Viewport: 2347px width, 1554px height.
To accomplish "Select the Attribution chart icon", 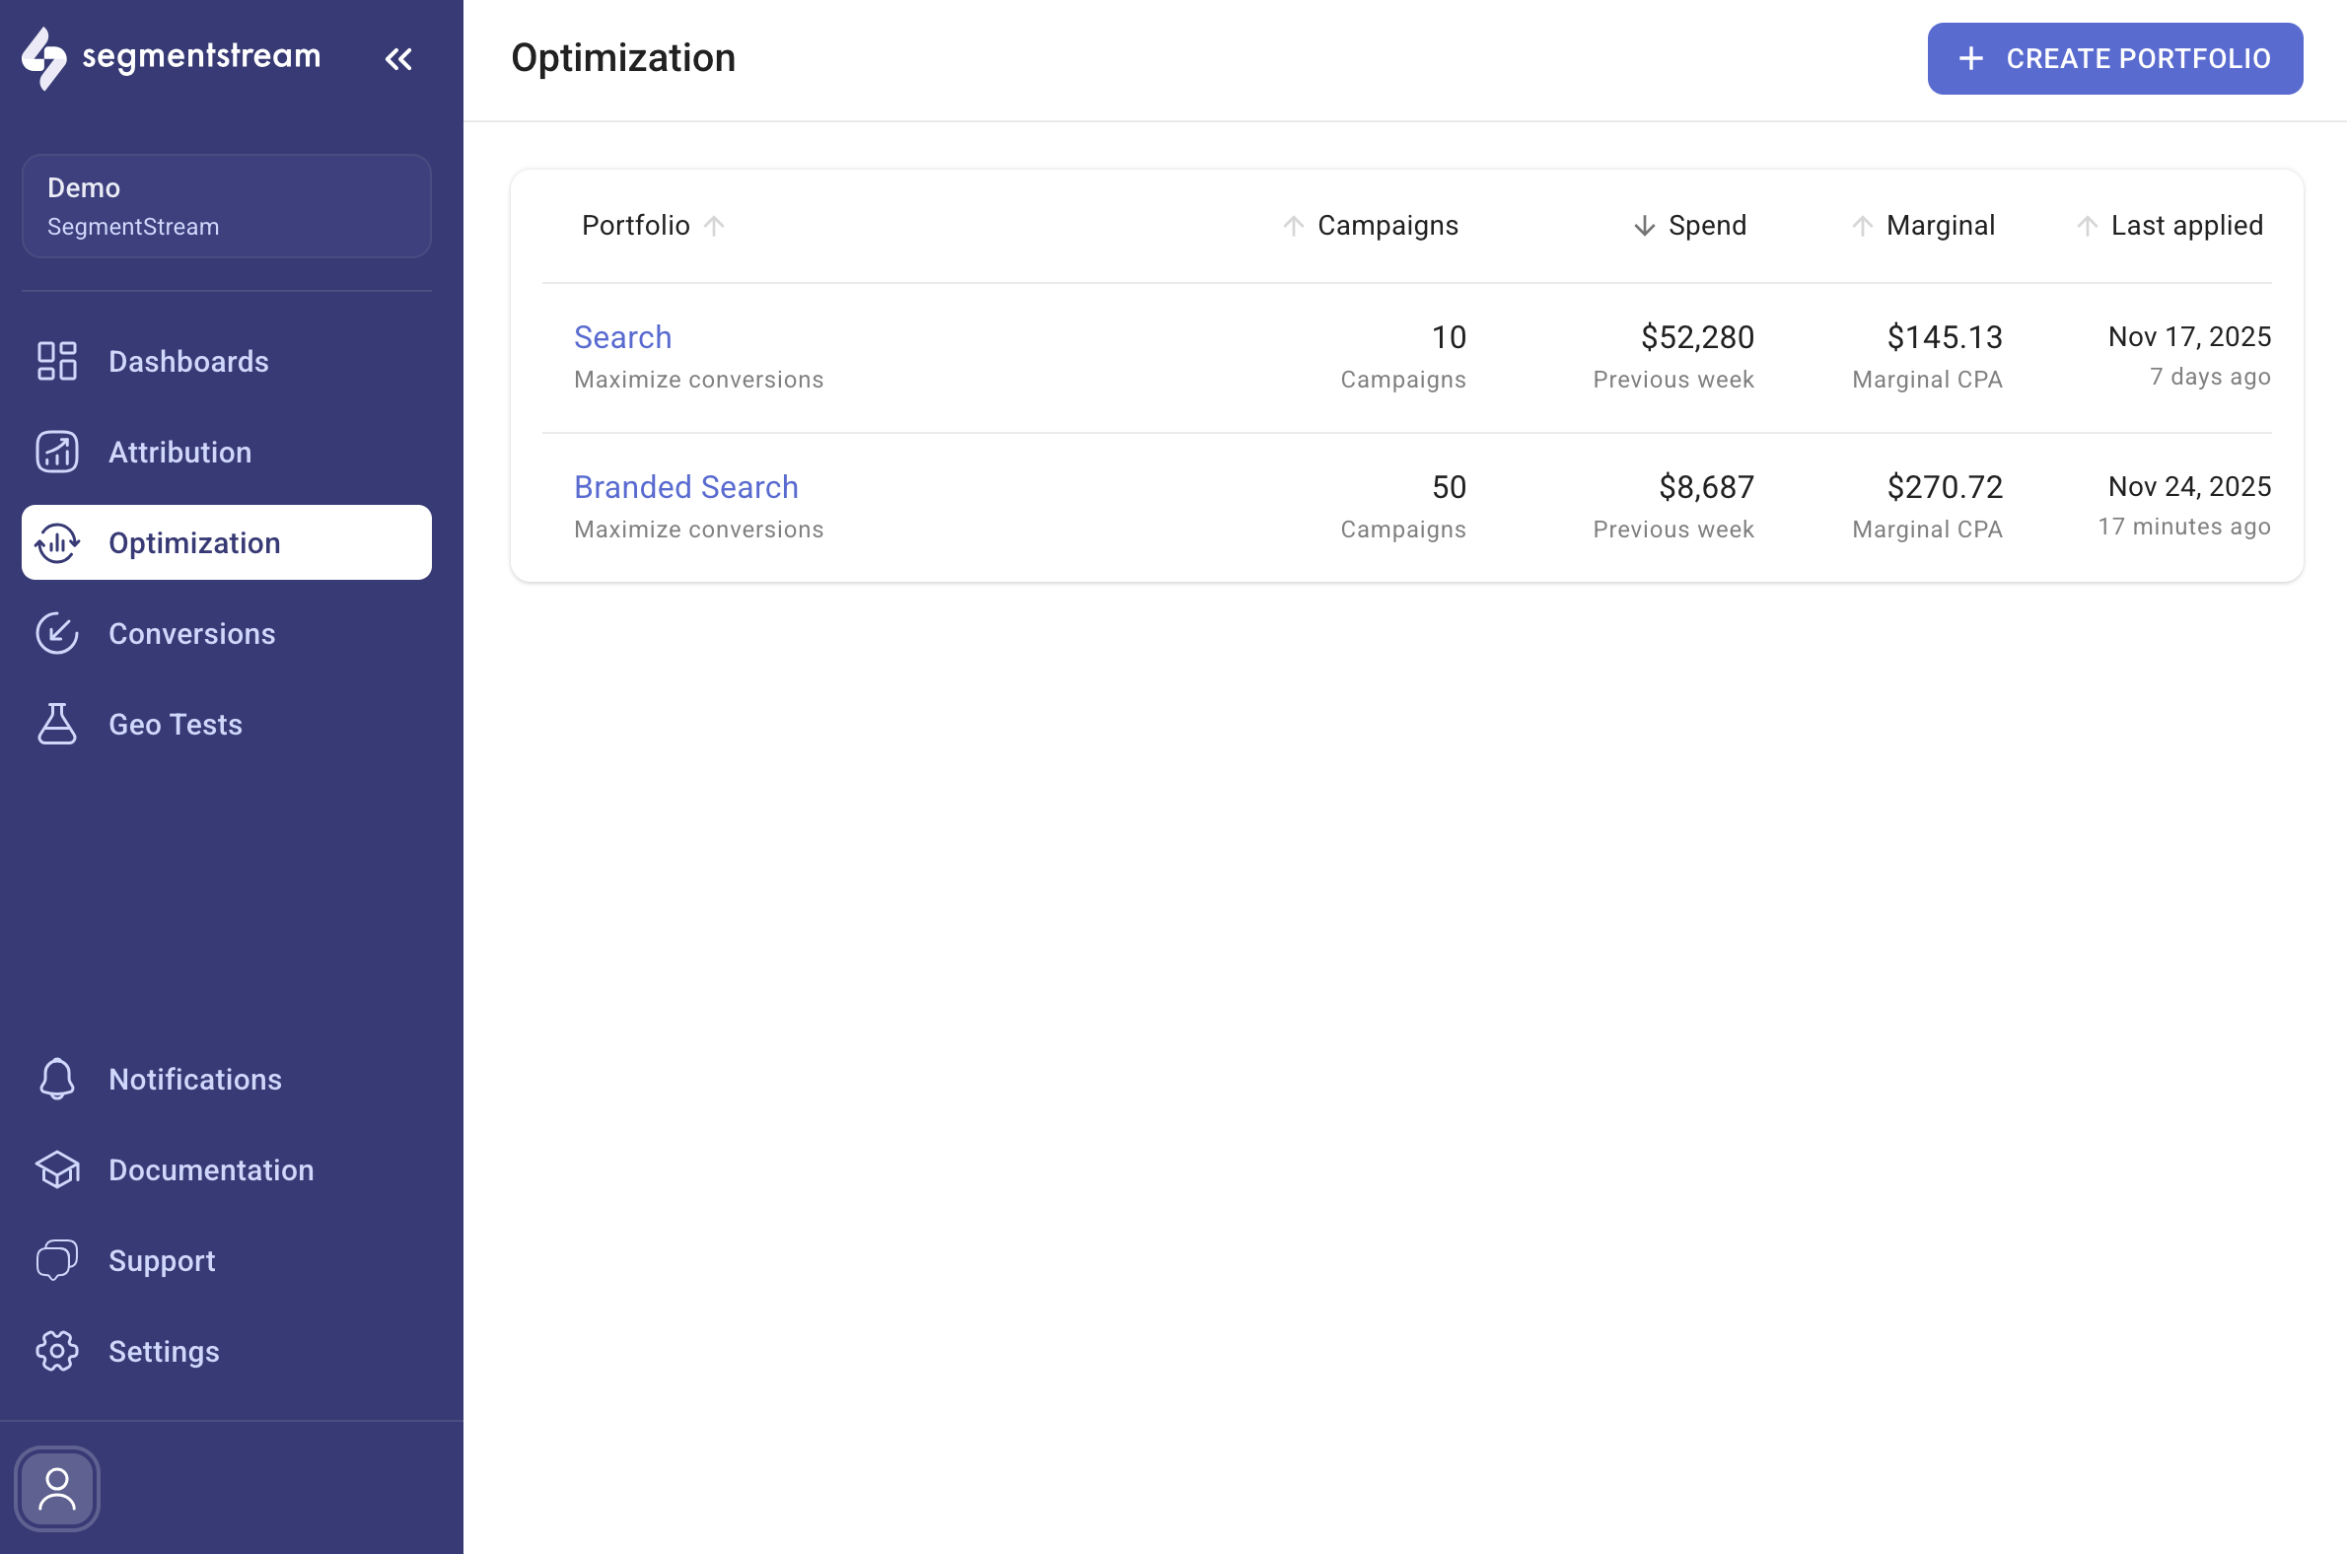I will tap(55, 451).
